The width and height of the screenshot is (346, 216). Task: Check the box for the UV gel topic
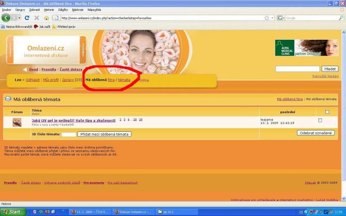pyautogui.click(x=320, y=120)
